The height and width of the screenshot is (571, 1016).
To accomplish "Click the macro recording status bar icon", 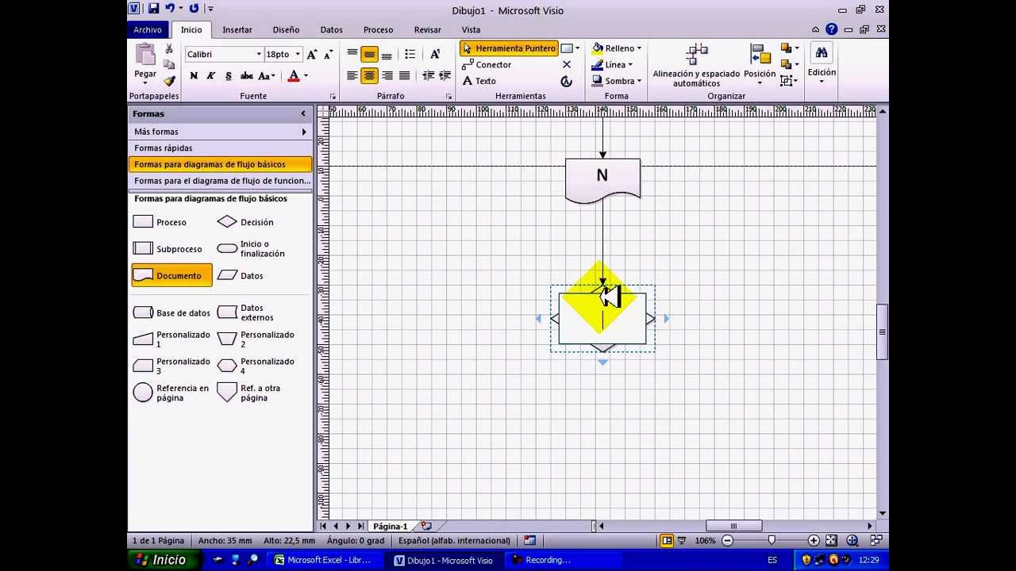I will pyautogui.click(x=529, y=540).
